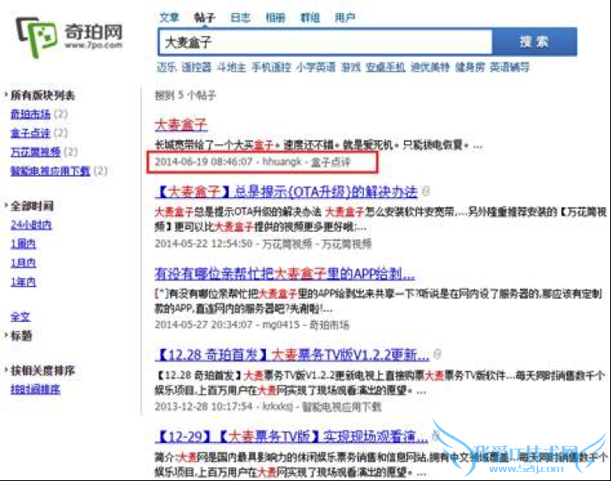Open hot keyword 遥控器

click(197, 68)
